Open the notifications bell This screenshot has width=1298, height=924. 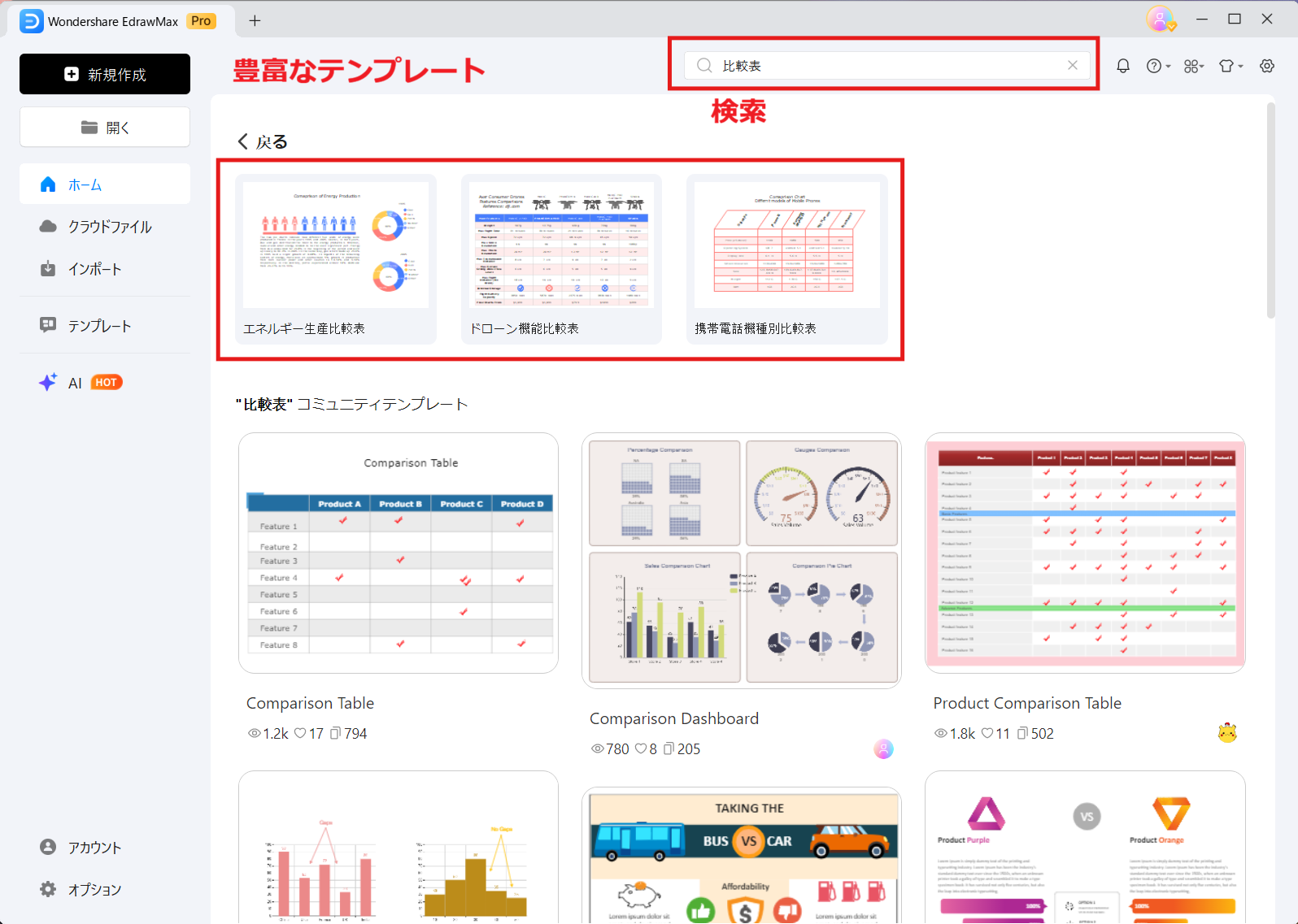click(x=1123, y=66)
